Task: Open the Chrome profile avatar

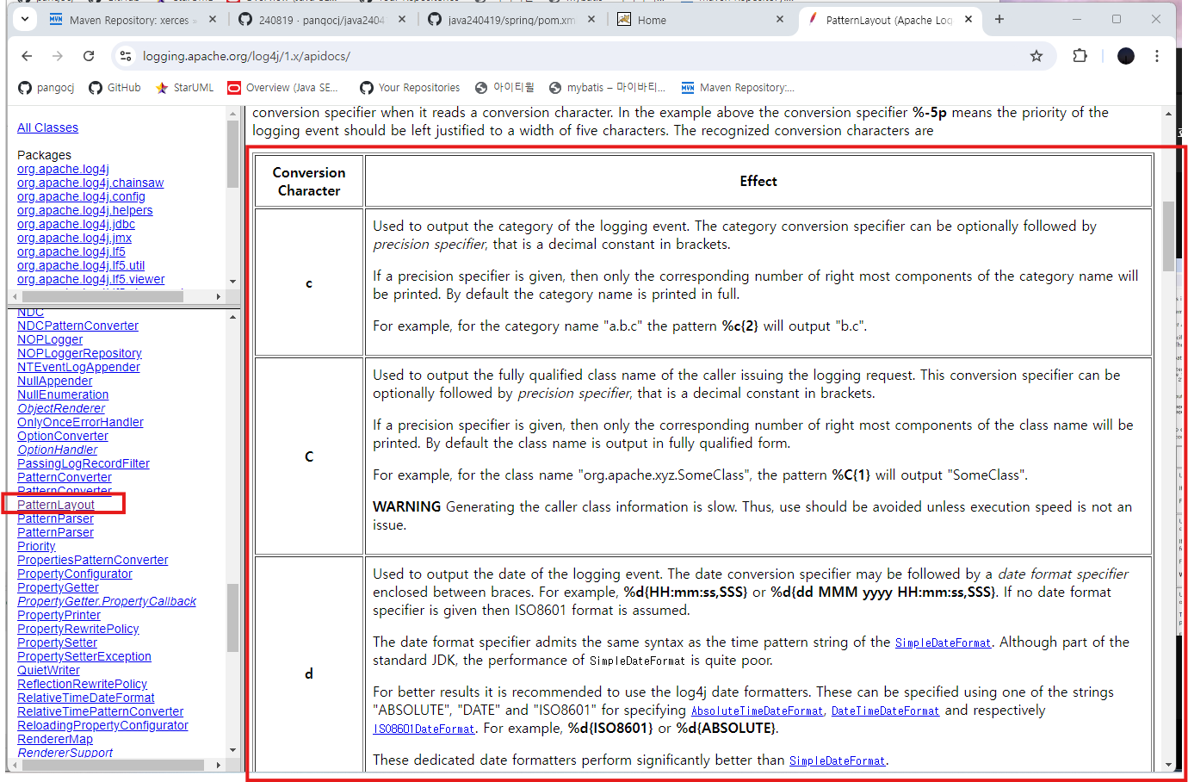Action: coord(1126,56)
